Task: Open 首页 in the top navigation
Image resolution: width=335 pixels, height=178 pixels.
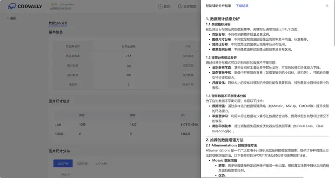Action: [167, 6]
